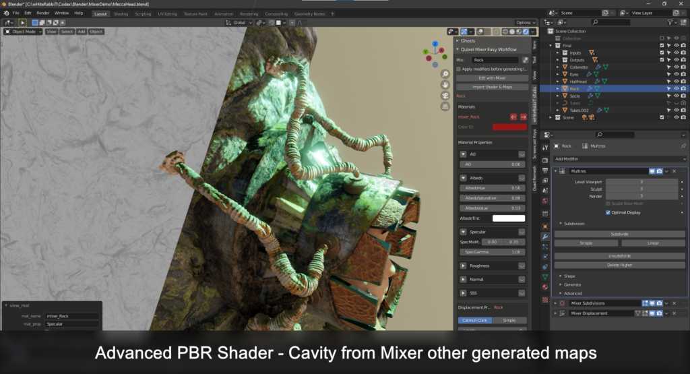
Task: Switch to the Shading workspace tab
Action: [121, 14]
